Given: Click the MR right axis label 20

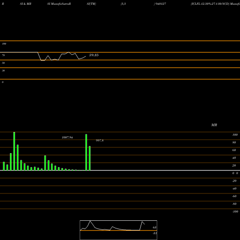Looking at the screenshot, I should (x=234, y=166).
